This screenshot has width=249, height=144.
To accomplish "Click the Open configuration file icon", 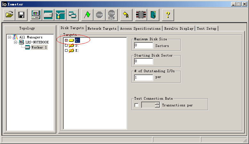I will pyautogui.click(x=10, y=15).
